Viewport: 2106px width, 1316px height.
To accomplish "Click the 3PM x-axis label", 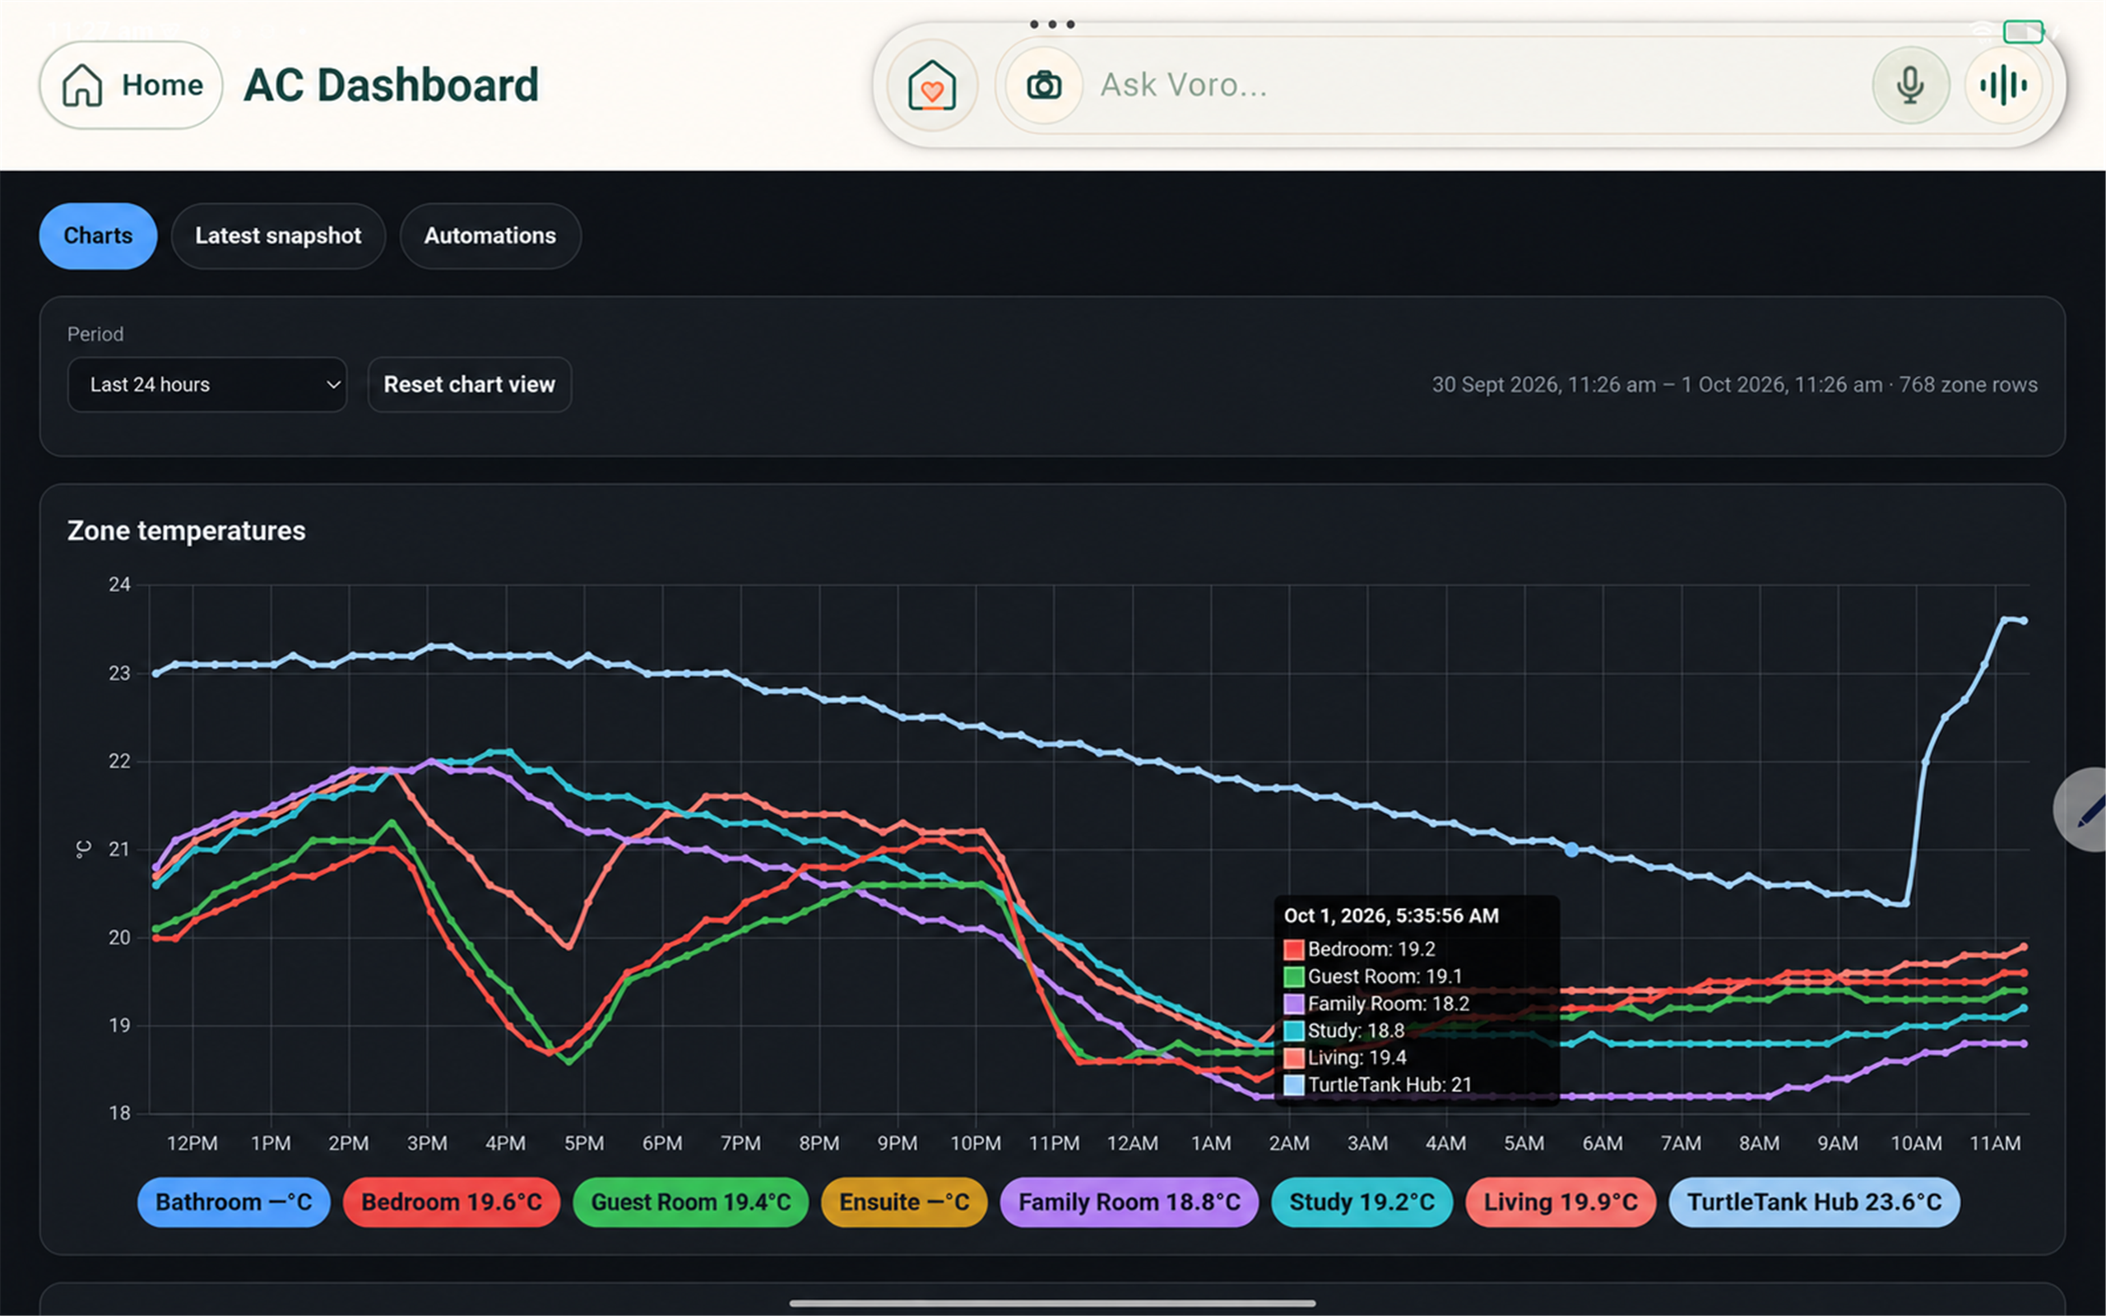I will coord(427,1142).
